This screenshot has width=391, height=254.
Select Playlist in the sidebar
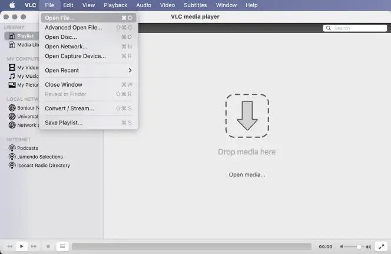[x=22, y=36]
